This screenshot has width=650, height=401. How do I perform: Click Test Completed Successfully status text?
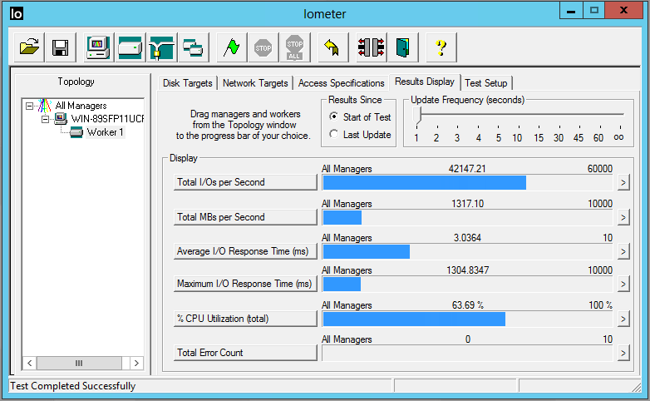coord(73,386)
